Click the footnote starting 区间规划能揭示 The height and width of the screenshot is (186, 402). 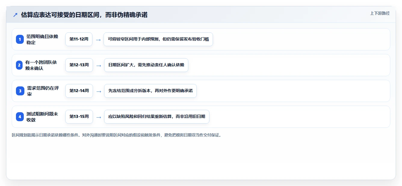point(117,135)
